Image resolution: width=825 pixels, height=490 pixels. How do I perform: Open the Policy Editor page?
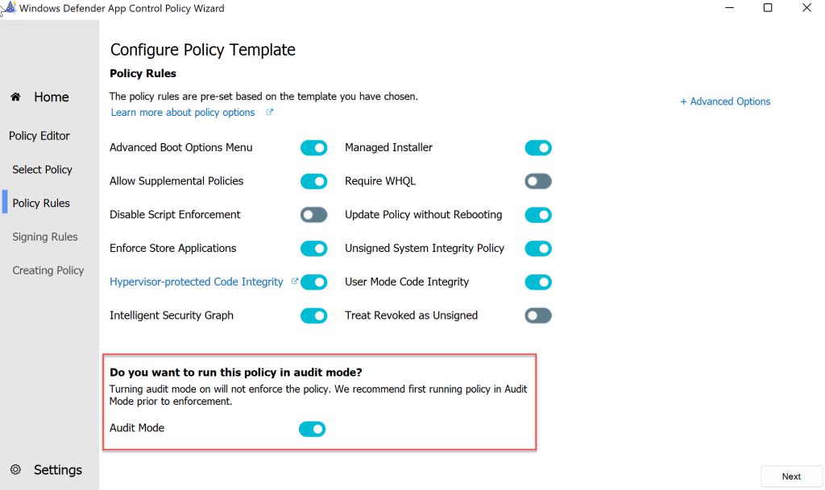(x=39, y=135)
